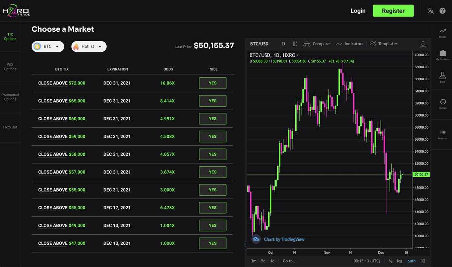Take a chart snapshot with camera icon
The height and width of the screenshot is (267, 452).
pos(423,44)
